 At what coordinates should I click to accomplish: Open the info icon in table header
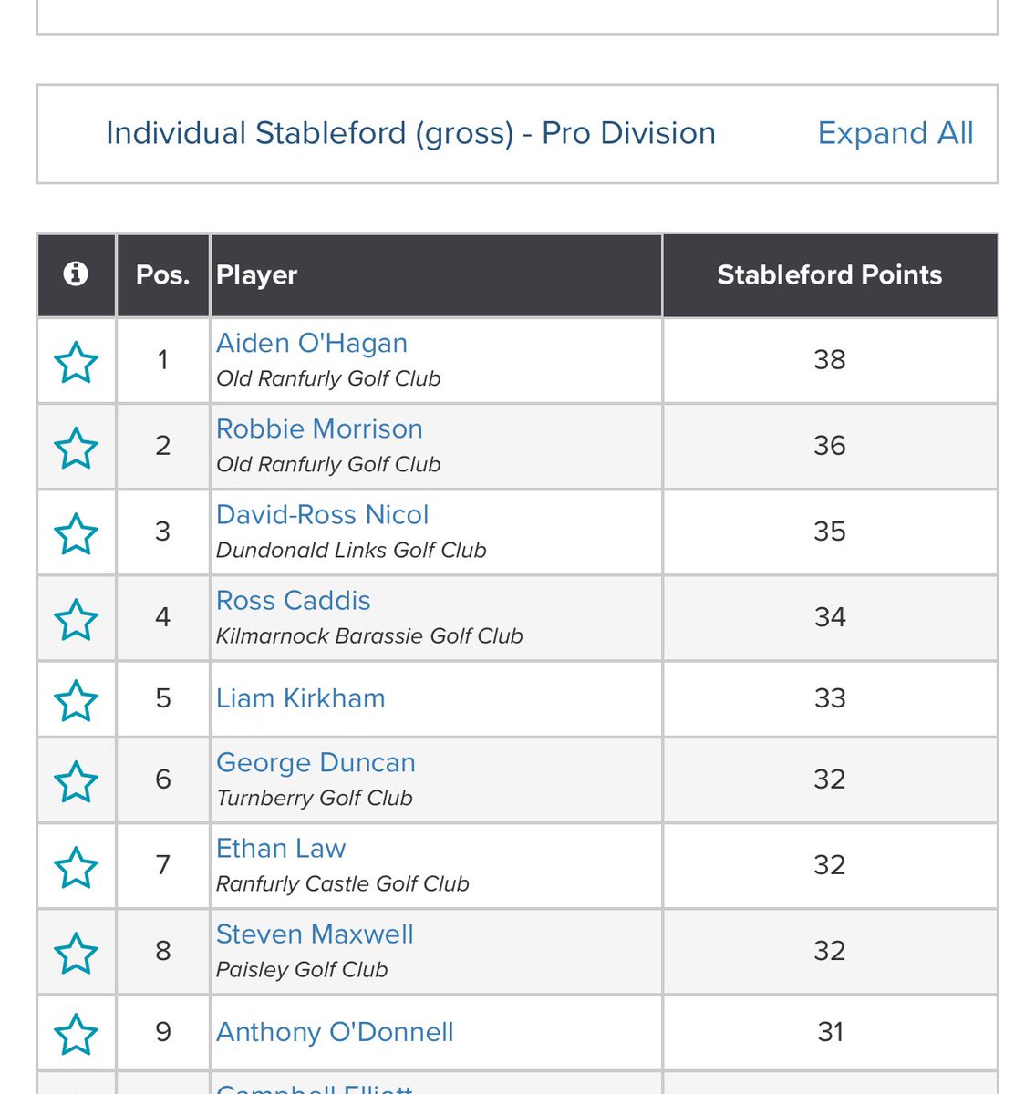[76, 273]
